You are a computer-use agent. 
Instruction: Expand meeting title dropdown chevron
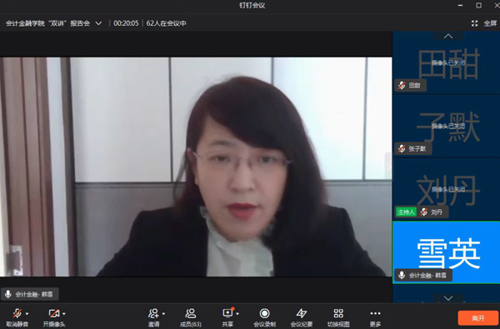(98, 23)
